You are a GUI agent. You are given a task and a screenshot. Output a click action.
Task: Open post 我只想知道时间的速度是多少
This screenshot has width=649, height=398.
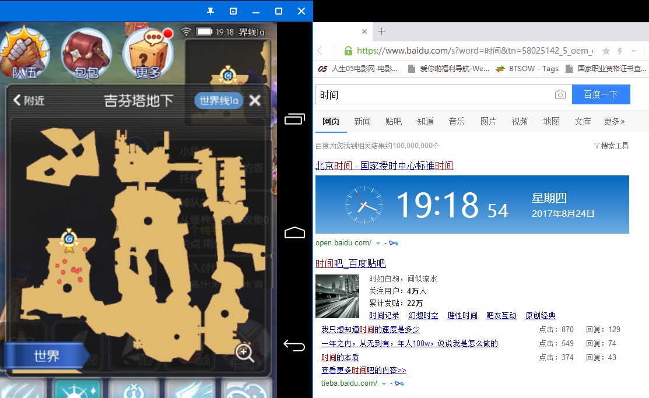(370, 329)
